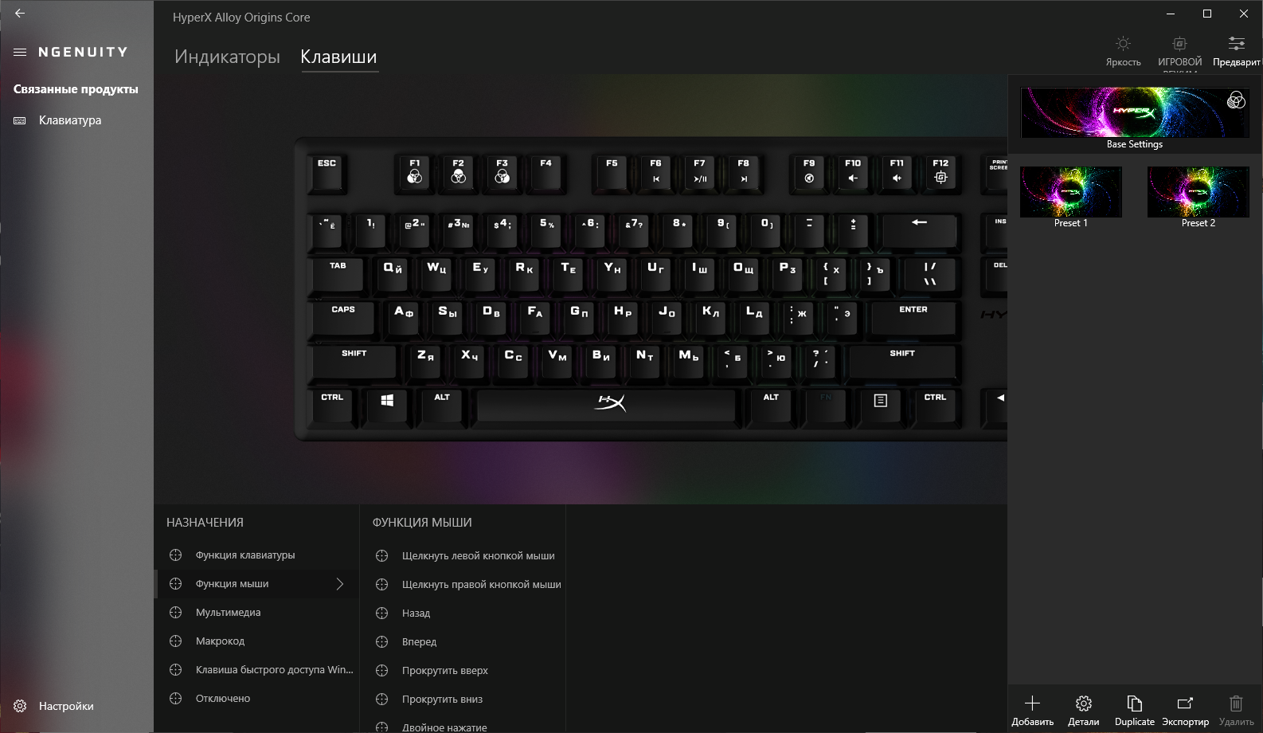Expand the Функция мыши chevron
This screenshot has height=733, width=1263.
(x=340, y=584)
